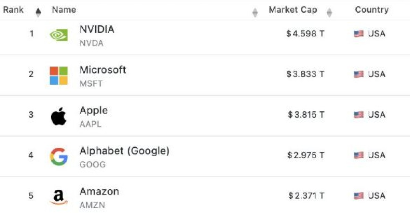This screenshot has height=215, width=410.
Task: Click Apple's $3.815 T market cap
Action: 306,115
